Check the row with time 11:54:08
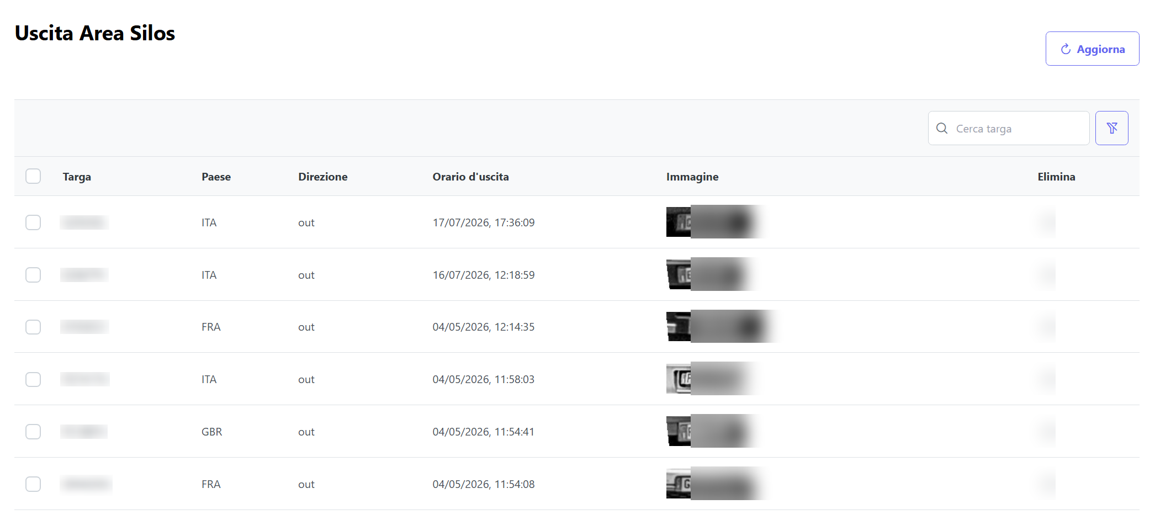Viewport: 1155px width, 520px height. pos(33,484)
